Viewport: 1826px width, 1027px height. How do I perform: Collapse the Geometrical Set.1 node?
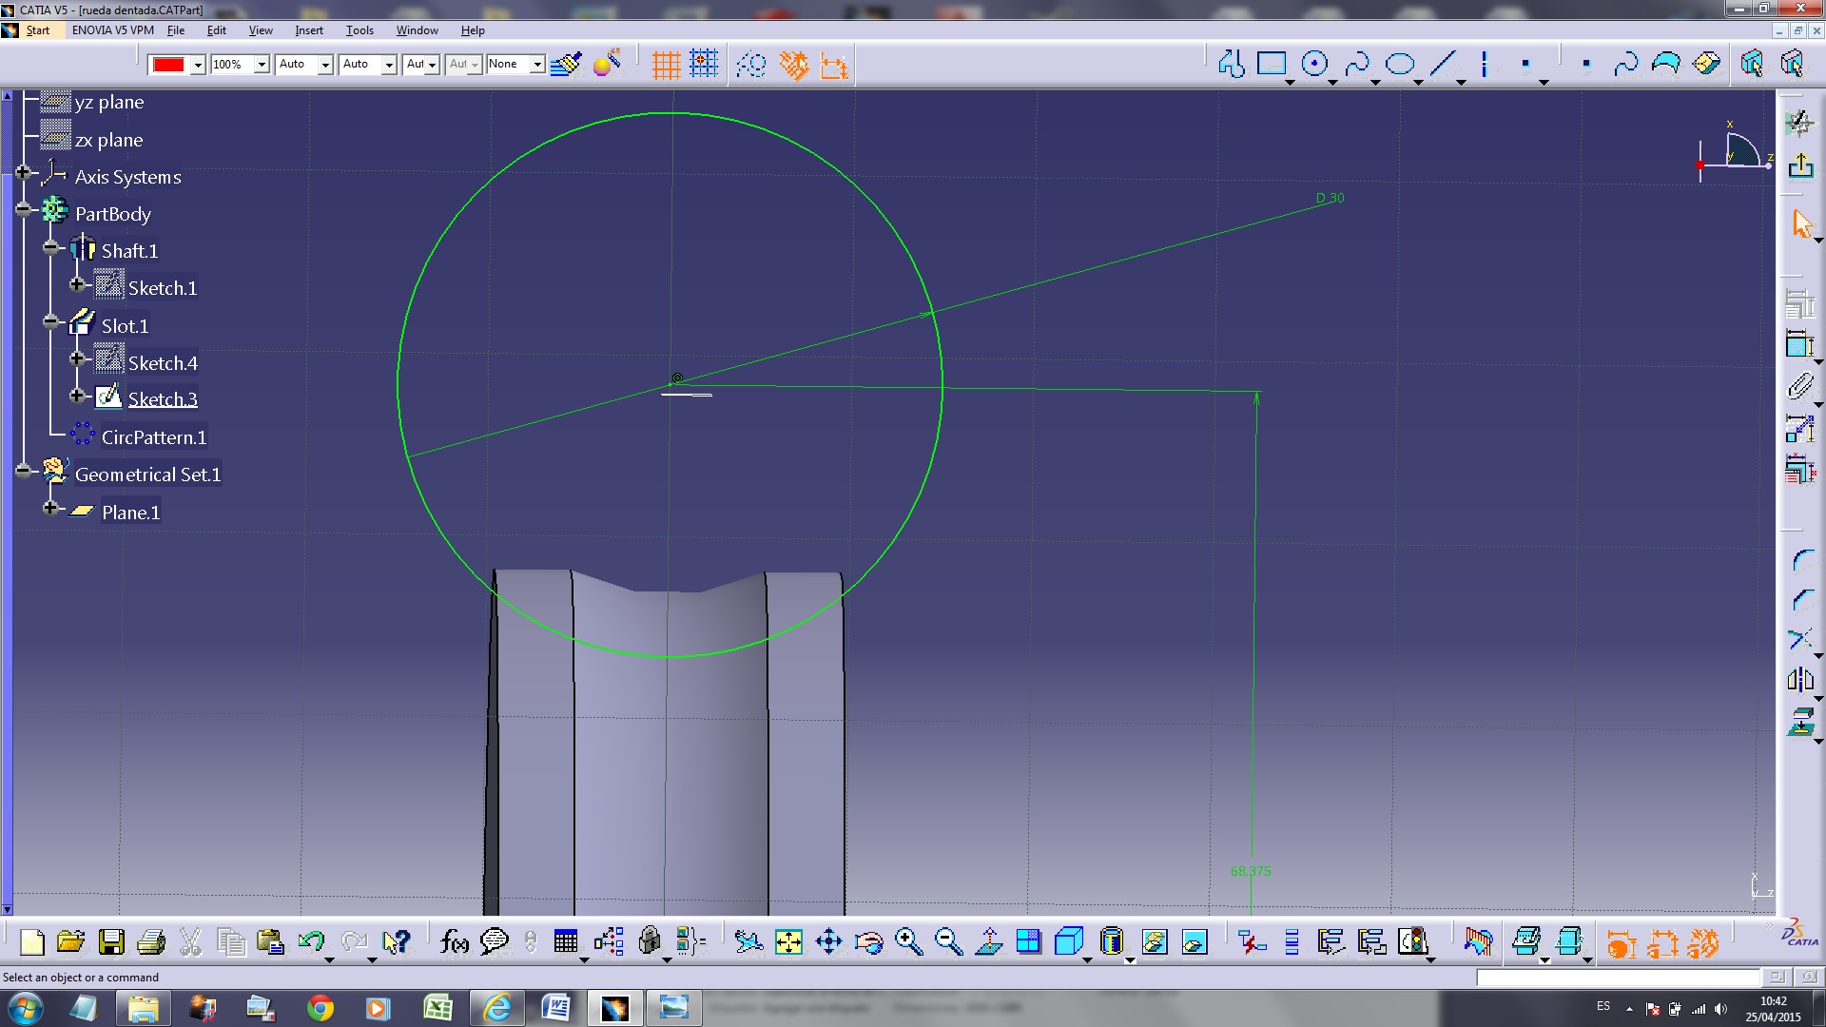tap(24, 470)
